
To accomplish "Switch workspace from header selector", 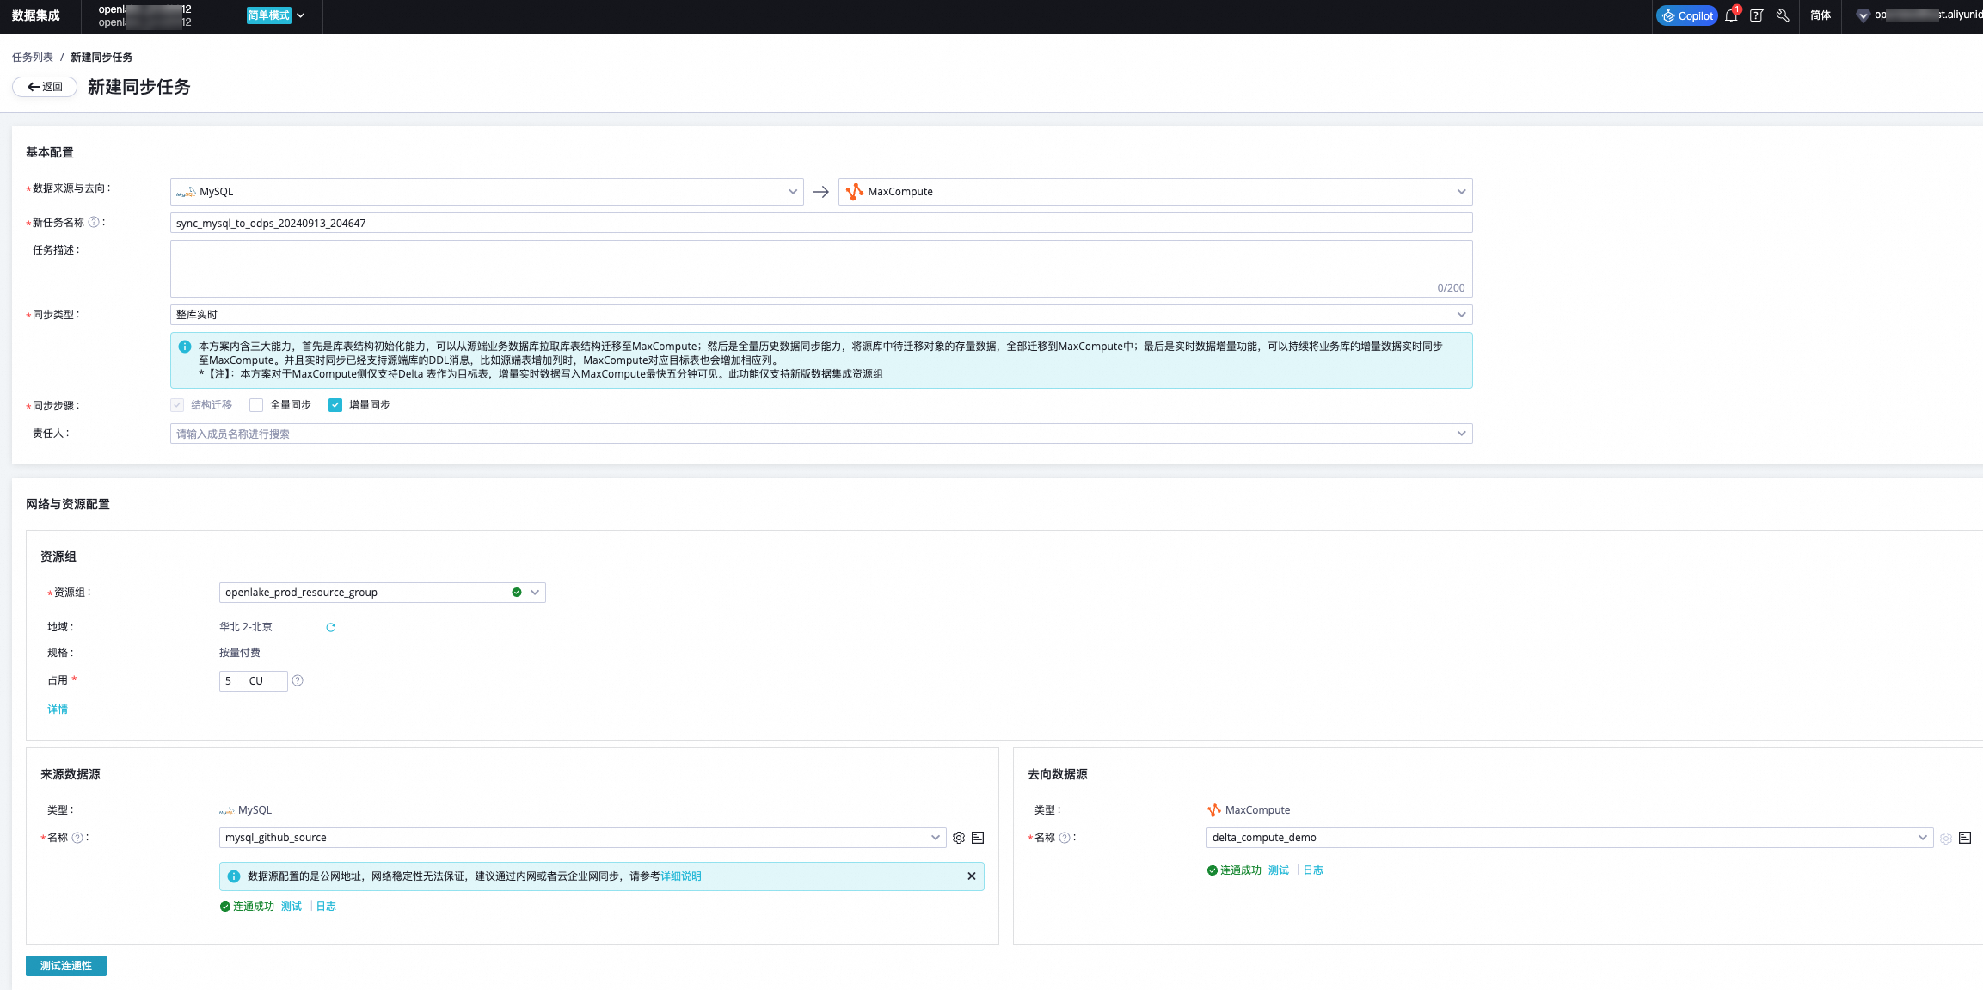I will coord(144,15).
